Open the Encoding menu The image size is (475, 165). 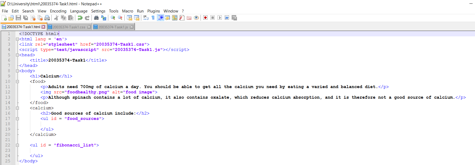pyautogui.click(x=58, y=11)
